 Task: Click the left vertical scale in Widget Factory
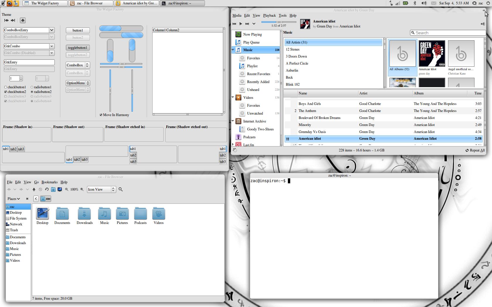(x=110, y=91)
